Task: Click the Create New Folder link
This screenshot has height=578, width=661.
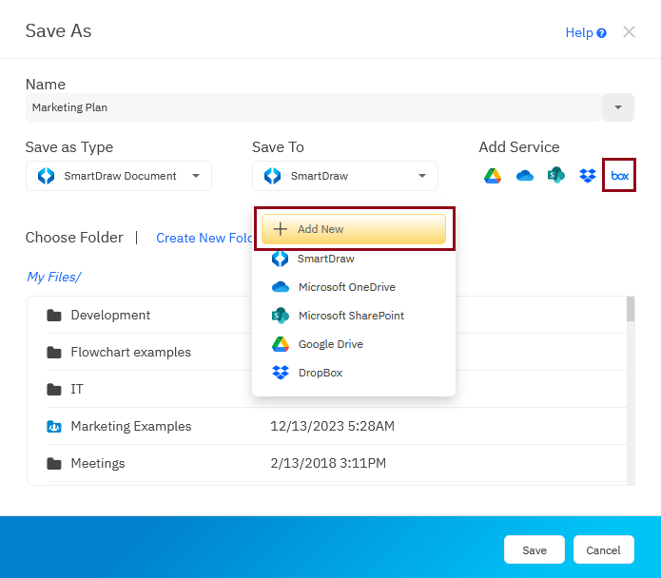Action: 204,238
